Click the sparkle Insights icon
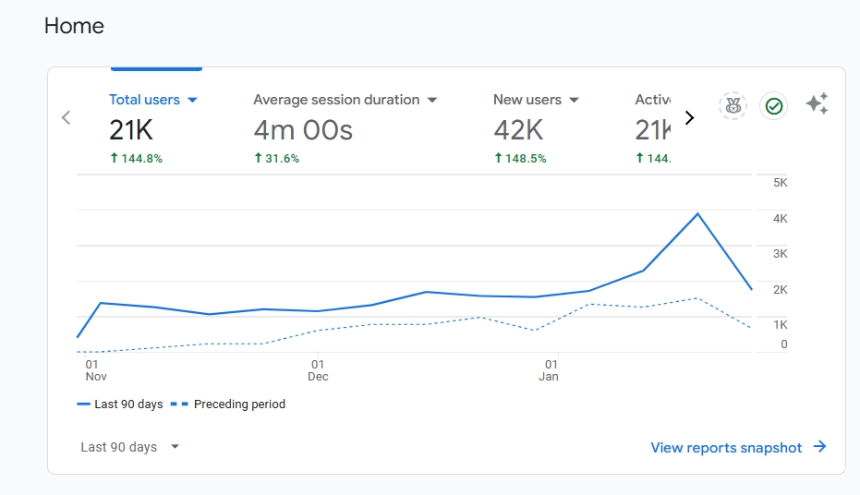 coord(817,104)
